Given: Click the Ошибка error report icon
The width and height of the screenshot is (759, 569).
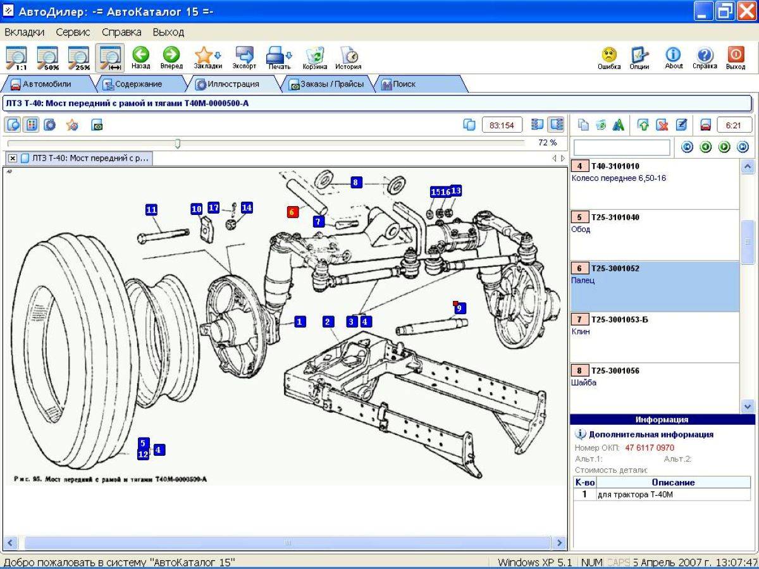Looking at the screenshot, I should coord(609,57).
